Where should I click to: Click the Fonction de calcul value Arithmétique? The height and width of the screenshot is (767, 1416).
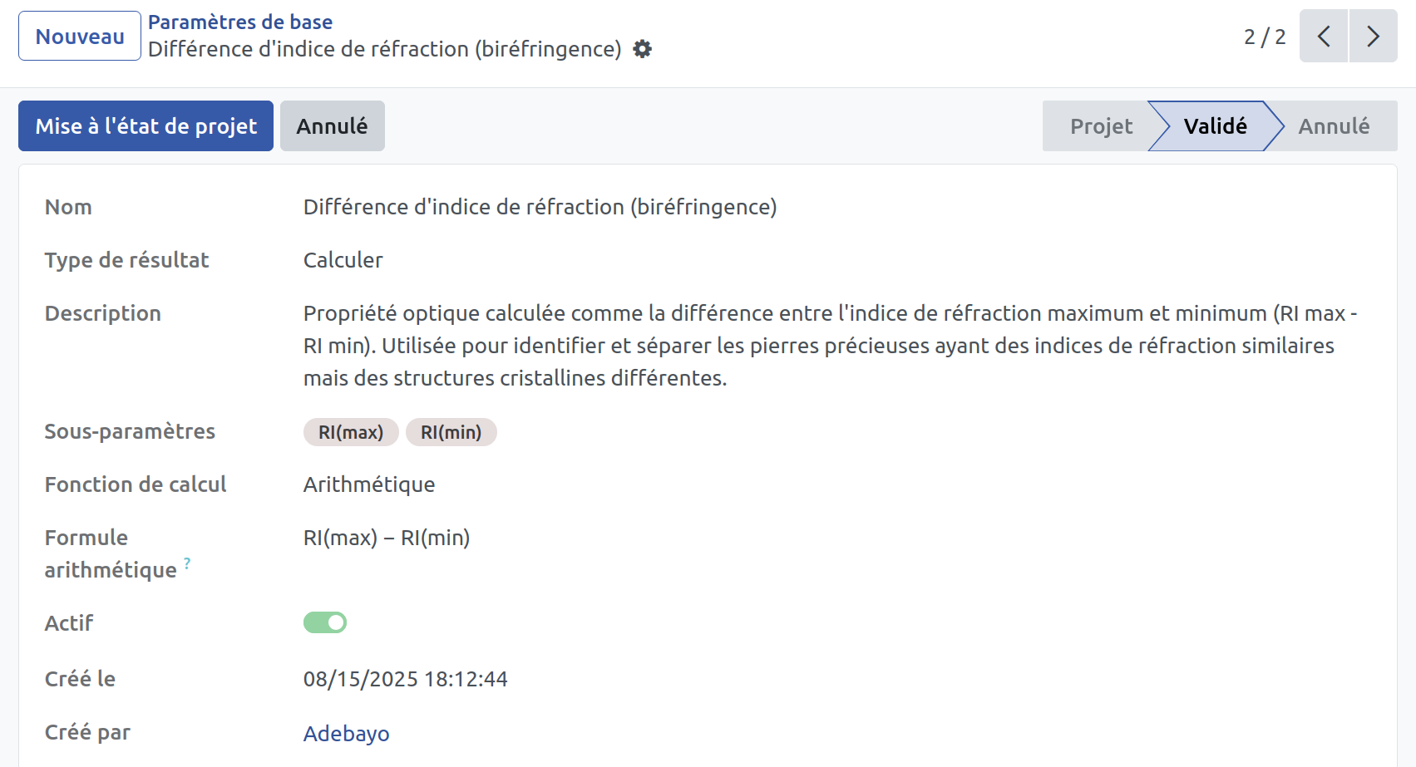click(369, 484)
